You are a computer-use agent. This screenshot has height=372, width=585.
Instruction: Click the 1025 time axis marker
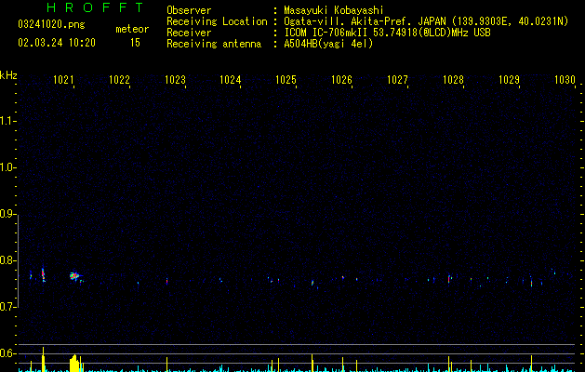[x=286, y=80]
